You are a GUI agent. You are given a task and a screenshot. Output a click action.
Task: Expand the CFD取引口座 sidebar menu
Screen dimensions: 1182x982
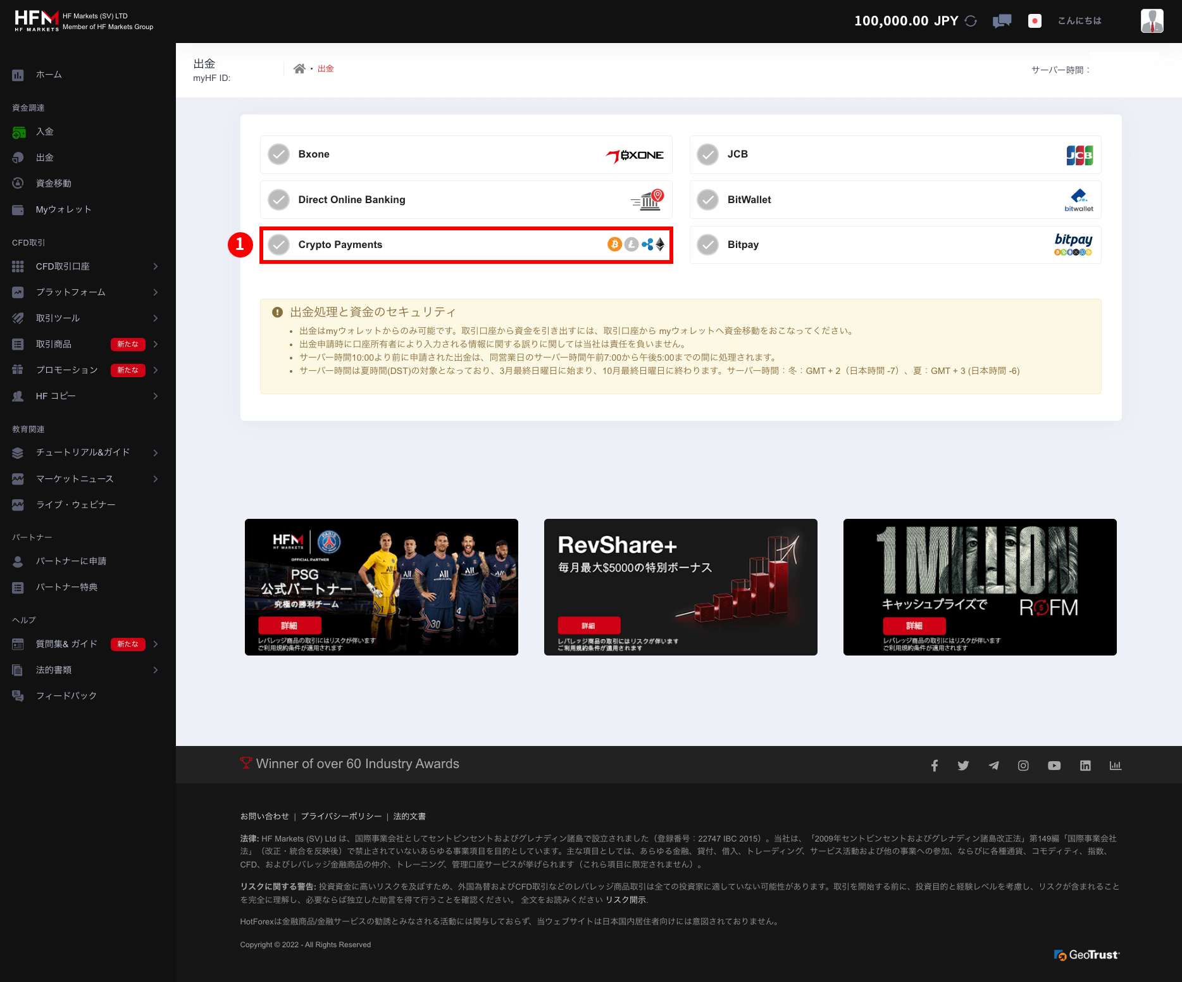click(x=155, y=266)
